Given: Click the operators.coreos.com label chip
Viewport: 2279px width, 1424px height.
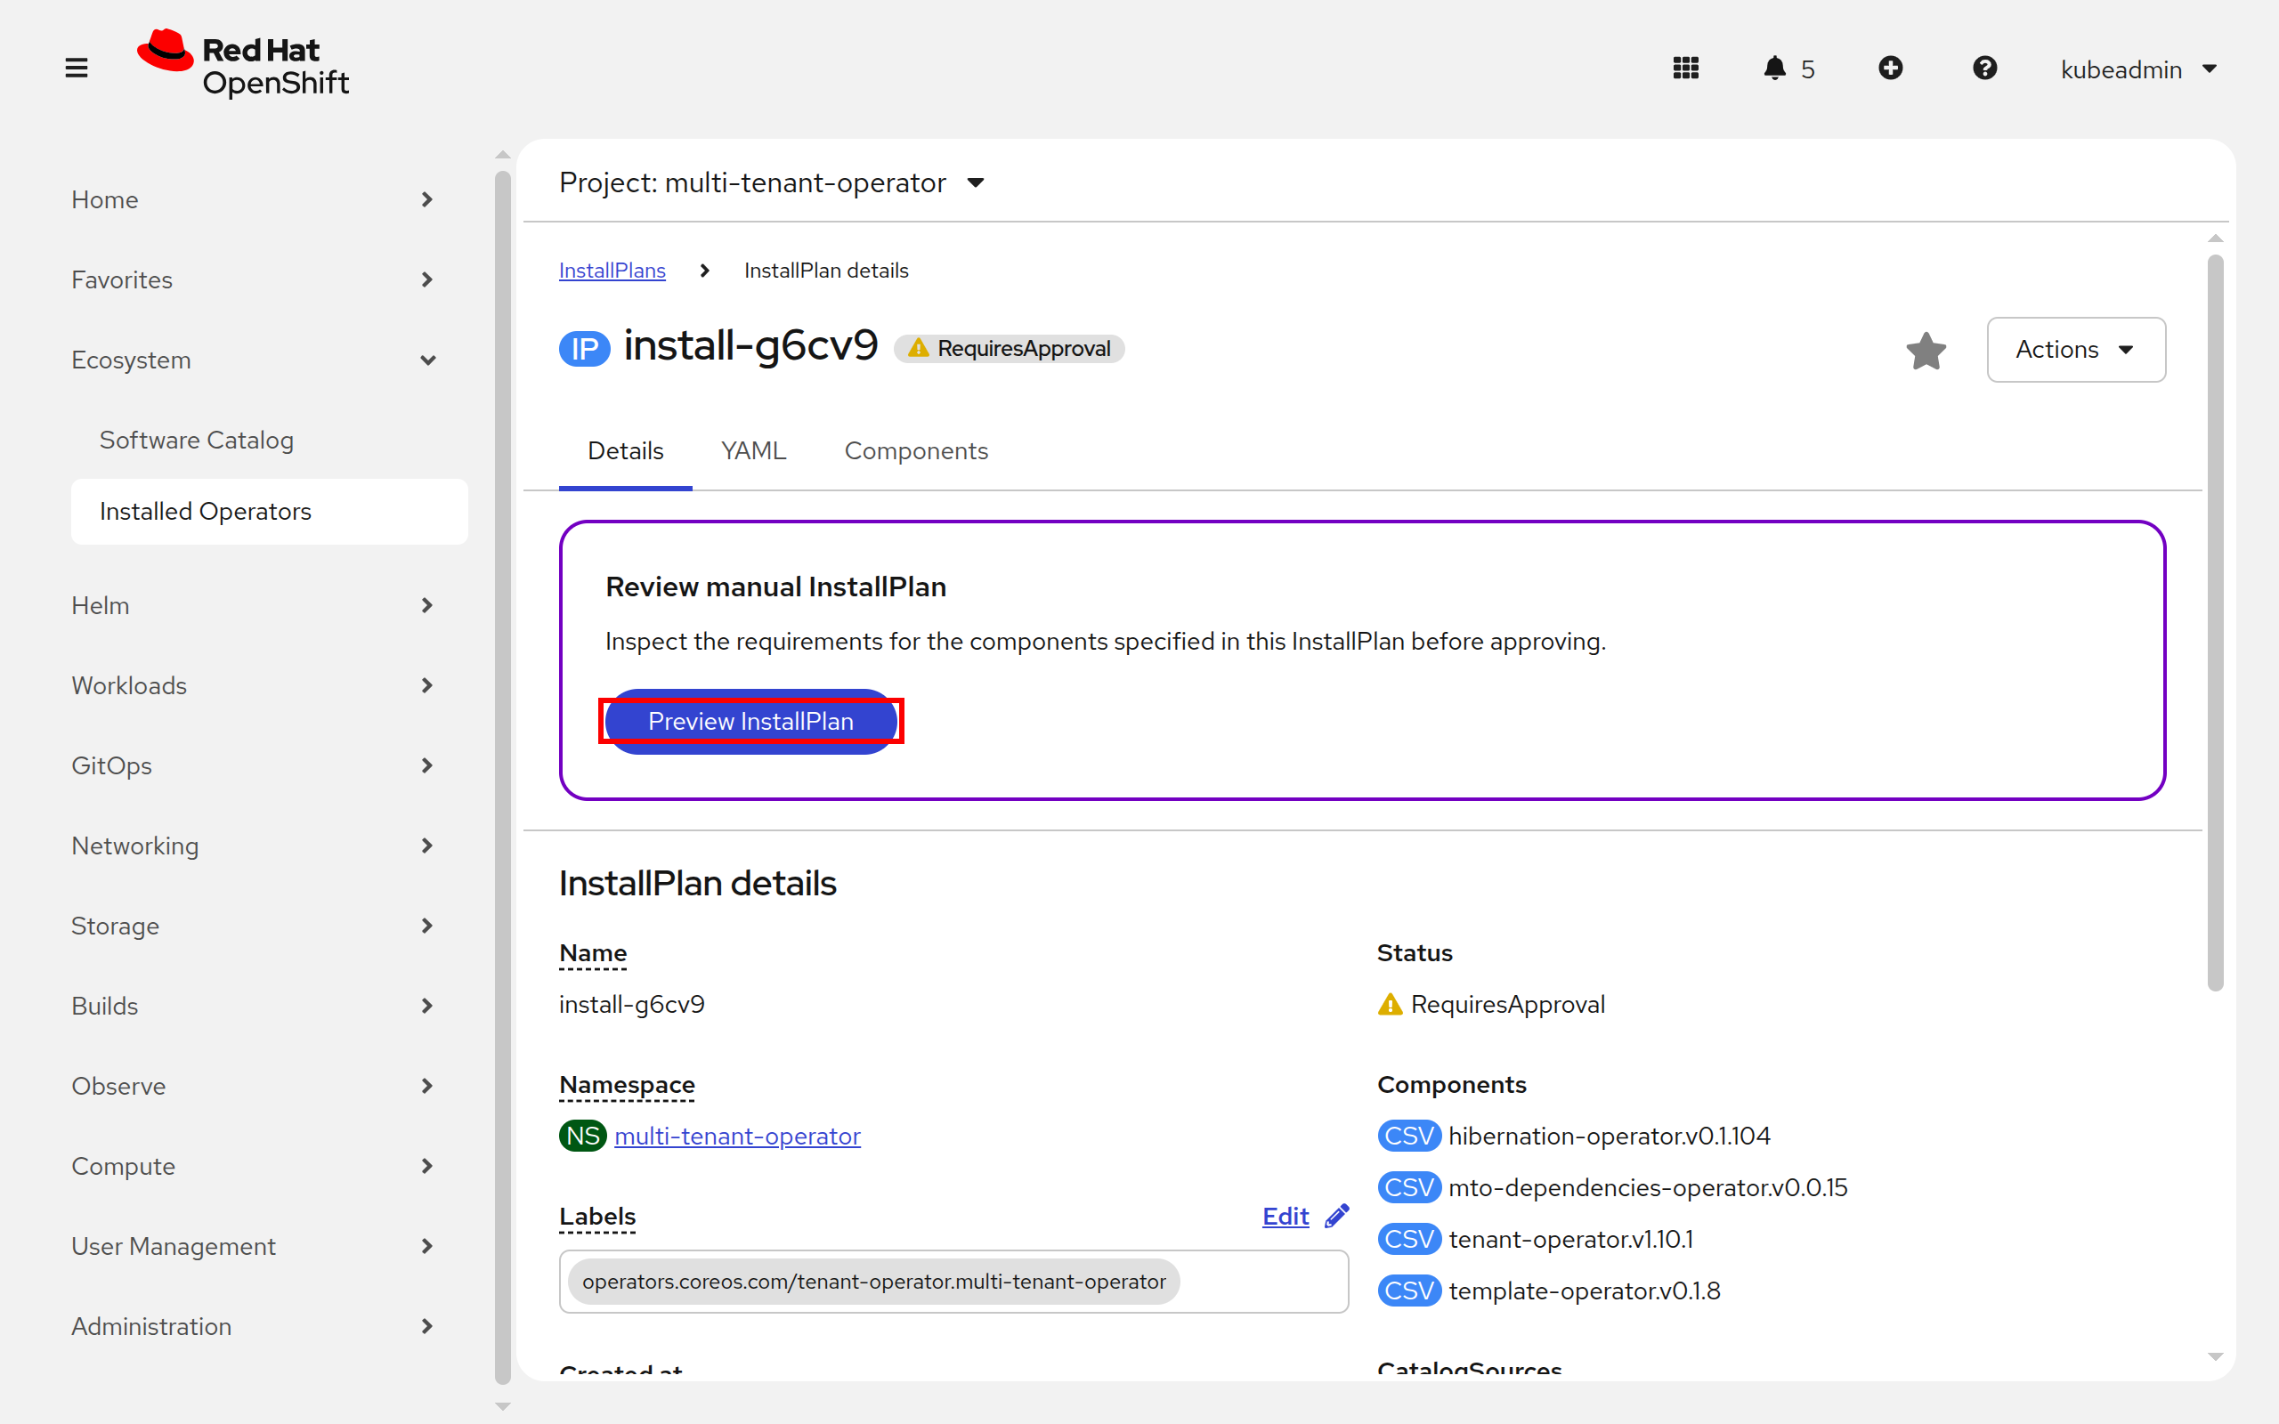Looking at the screenshot, I should point(874,1281).
